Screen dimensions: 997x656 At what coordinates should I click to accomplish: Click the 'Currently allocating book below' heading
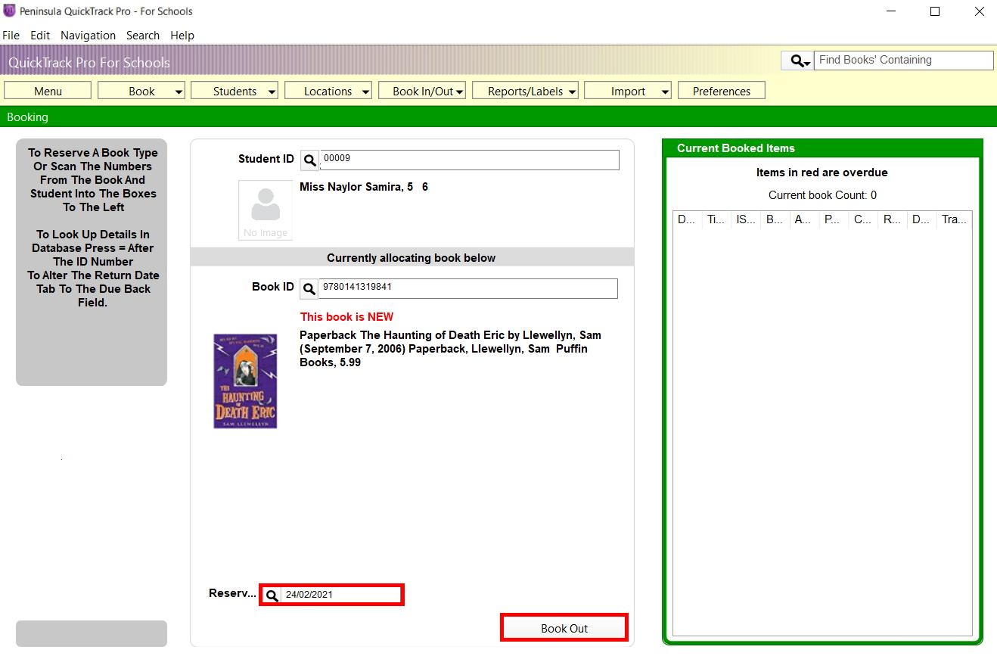[412, 258]
